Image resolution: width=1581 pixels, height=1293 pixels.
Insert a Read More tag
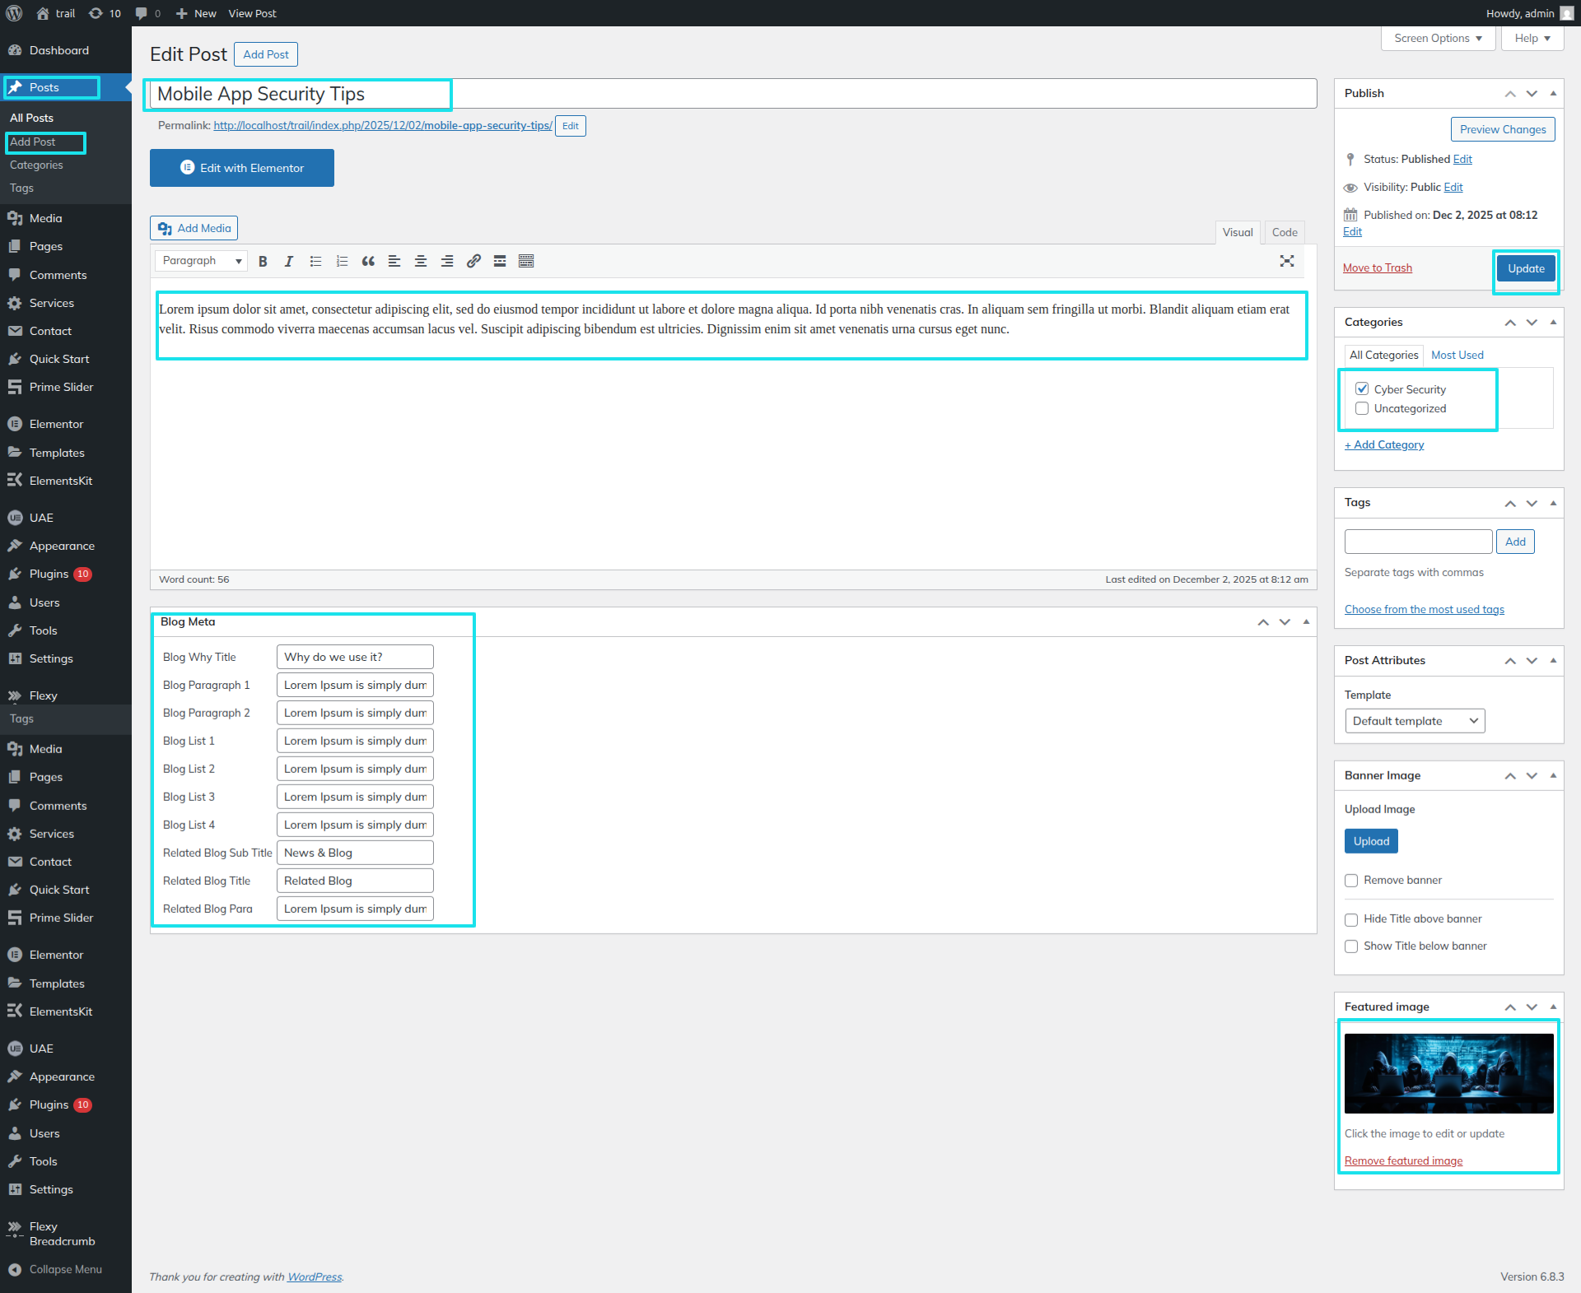(500, 261)
